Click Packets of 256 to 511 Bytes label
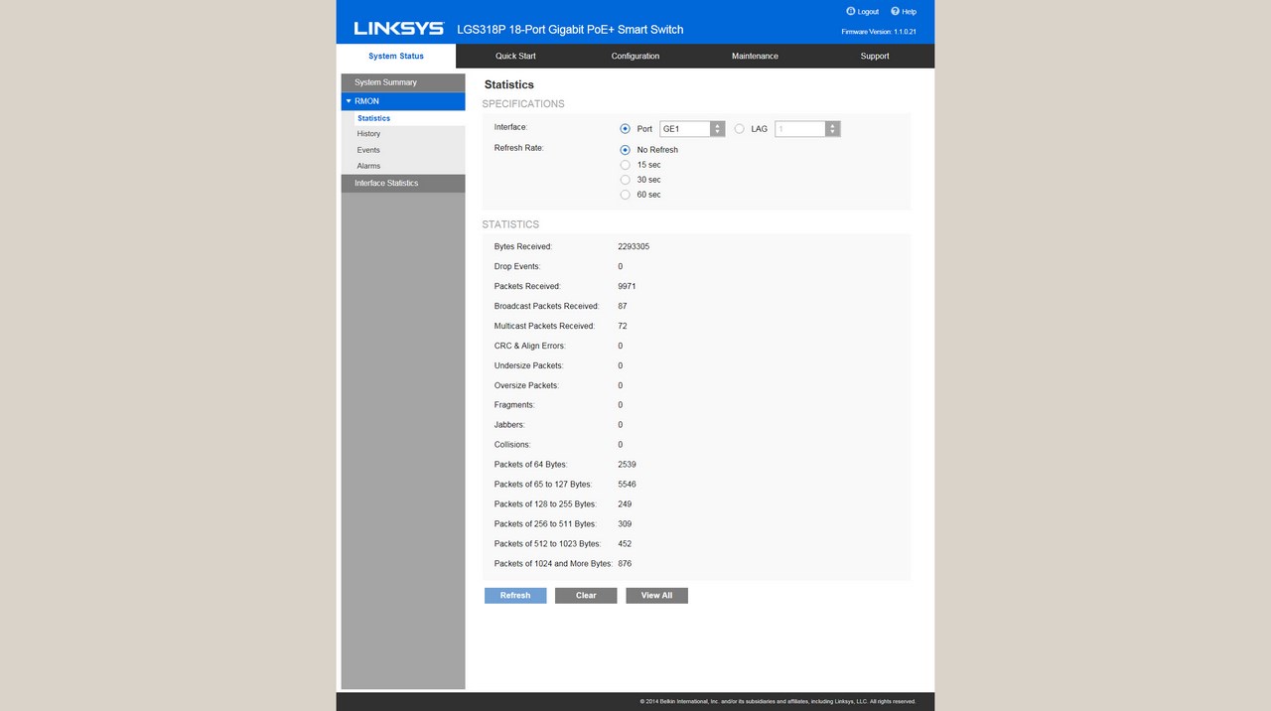The height and width of the screenshot is (711, 1271). (546, 524)
